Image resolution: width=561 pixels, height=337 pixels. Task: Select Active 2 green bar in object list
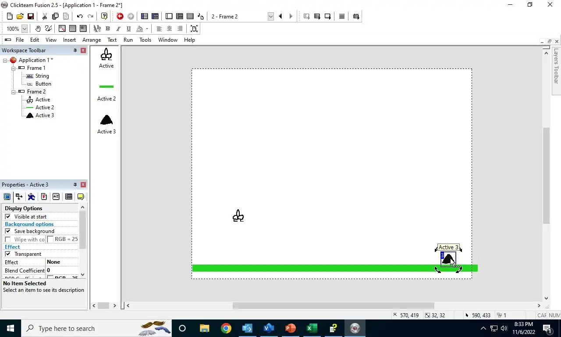[x=107, y=86]
